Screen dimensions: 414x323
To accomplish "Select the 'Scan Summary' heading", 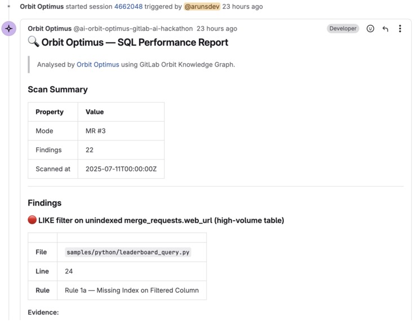I will (x=58, y=89).
